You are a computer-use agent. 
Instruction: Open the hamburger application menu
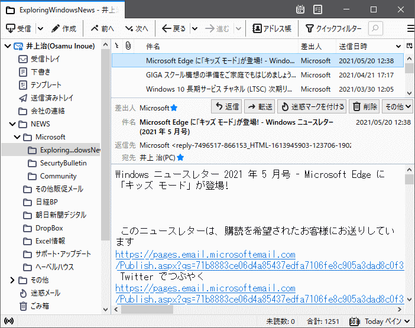[x=410, y=28]
